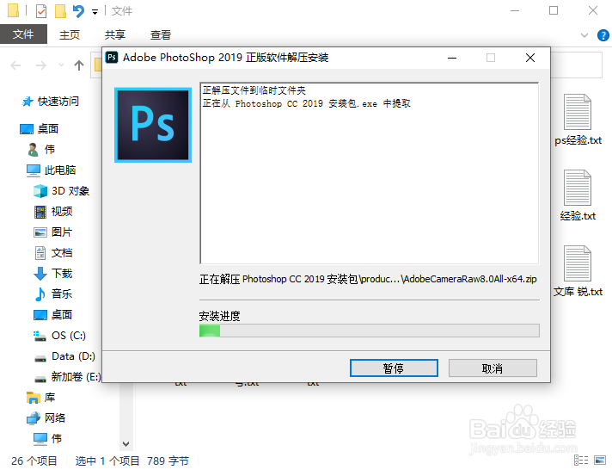Switch to the 查看 ribbon tab
This screenshot has width=612, height=470.
tap(161, 34)
